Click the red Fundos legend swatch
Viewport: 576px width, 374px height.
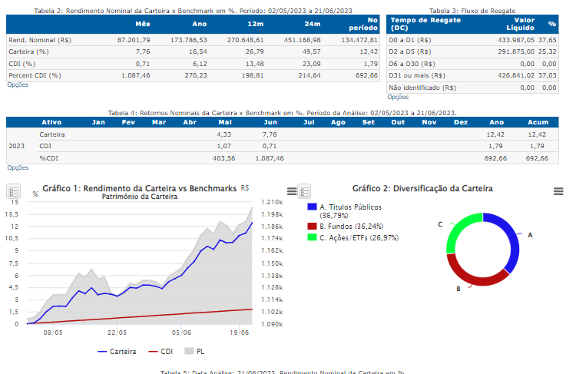click(312, 227)
